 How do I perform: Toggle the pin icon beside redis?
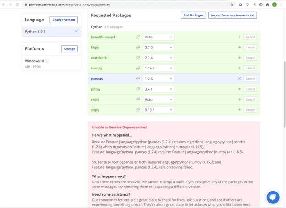(137, 100)
